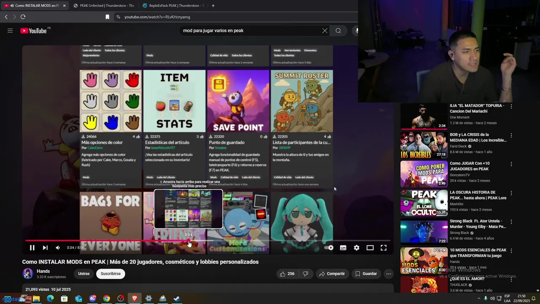
Task: Click the timeline preview thumbnail
Action: point(188,209)
